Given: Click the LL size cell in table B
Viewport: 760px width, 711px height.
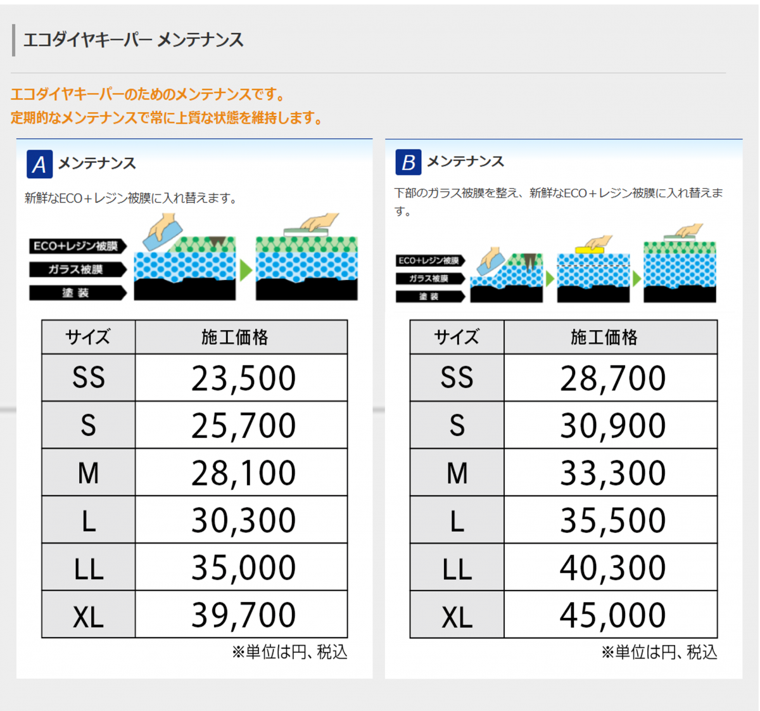Looking at the screenshot, I should pyautogui.click(x=457, y=568).
